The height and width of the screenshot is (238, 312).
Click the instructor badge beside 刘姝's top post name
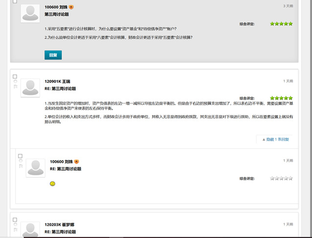tap(71, 7)
